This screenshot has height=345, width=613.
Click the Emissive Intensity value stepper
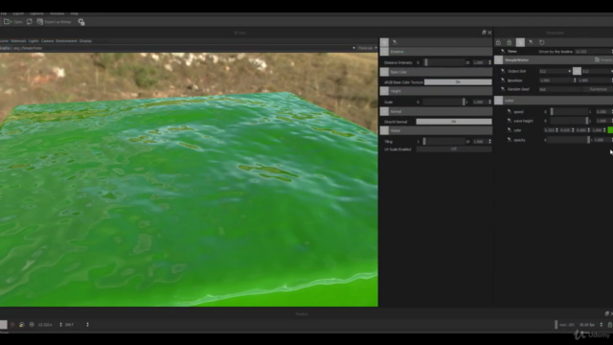click(489, 62)
